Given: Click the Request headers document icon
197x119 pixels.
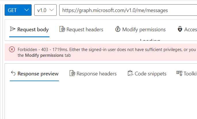Looking at the screenshot, I should 62,29.
